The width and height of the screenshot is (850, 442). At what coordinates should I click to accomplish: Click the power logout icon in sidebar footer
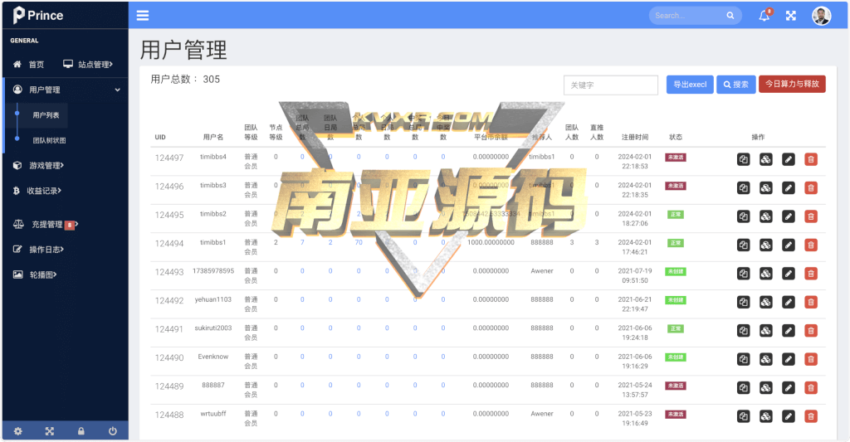coord(112,431)
